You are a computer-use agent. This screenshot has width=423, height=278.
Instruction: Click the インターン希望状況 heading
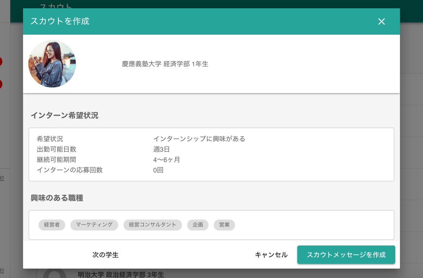pos(64,115)
